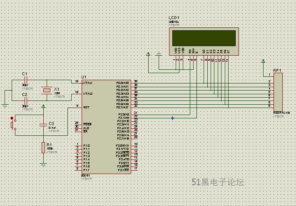The height and width of the screenshot is (206, 296).
Task: Select the C2 capacitor symbol
Action: (x=26, y=101)
